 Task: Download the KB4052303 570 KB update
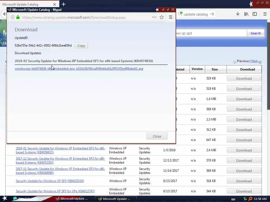pos(244,160)
